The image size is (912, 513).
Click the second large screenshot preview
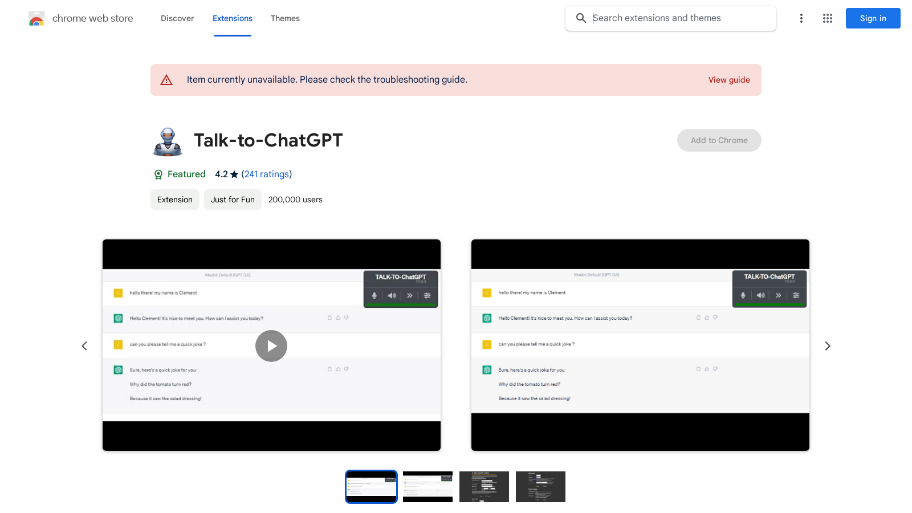coord(640,345)
